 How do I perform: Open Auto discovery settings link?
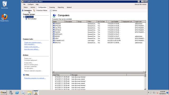[x=32, y=49]
